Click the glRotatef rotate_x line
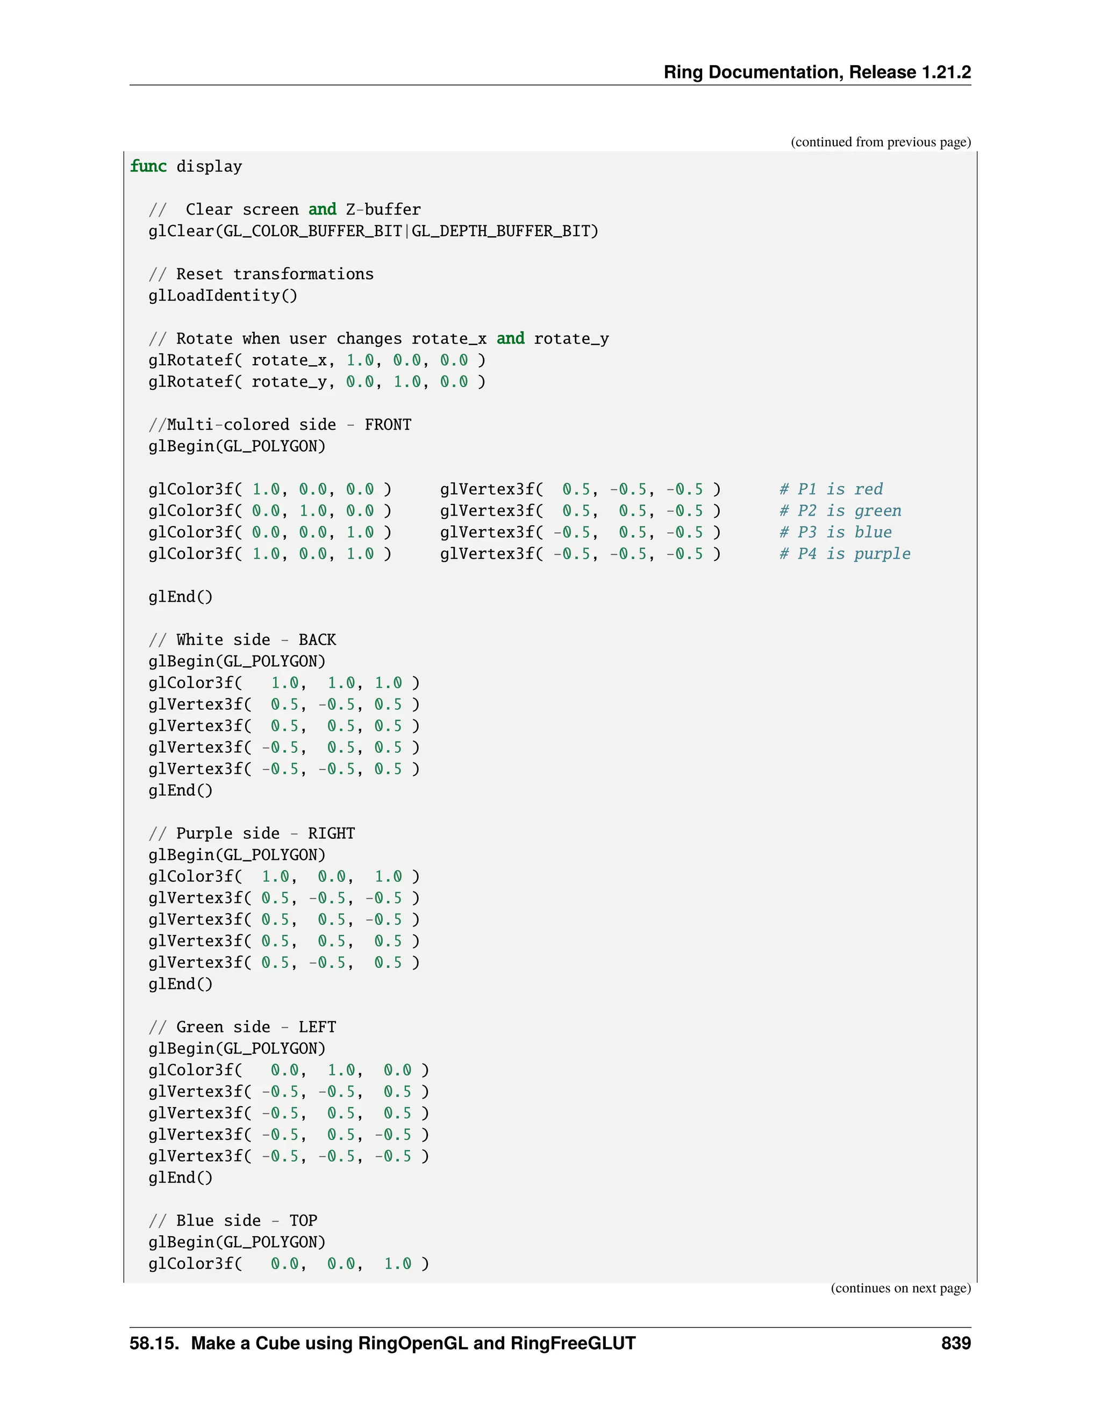 pyautogui.click(x=317, y=360)
